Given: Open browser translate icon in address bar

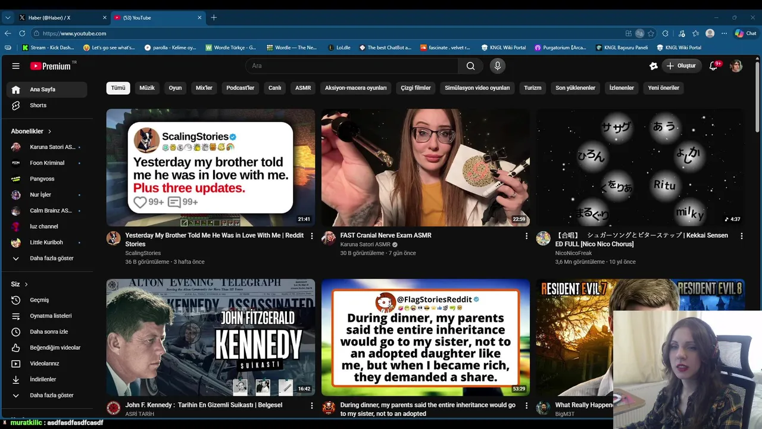Looking at the screenshot, I should pyautogui.click(x=639, y=33).
